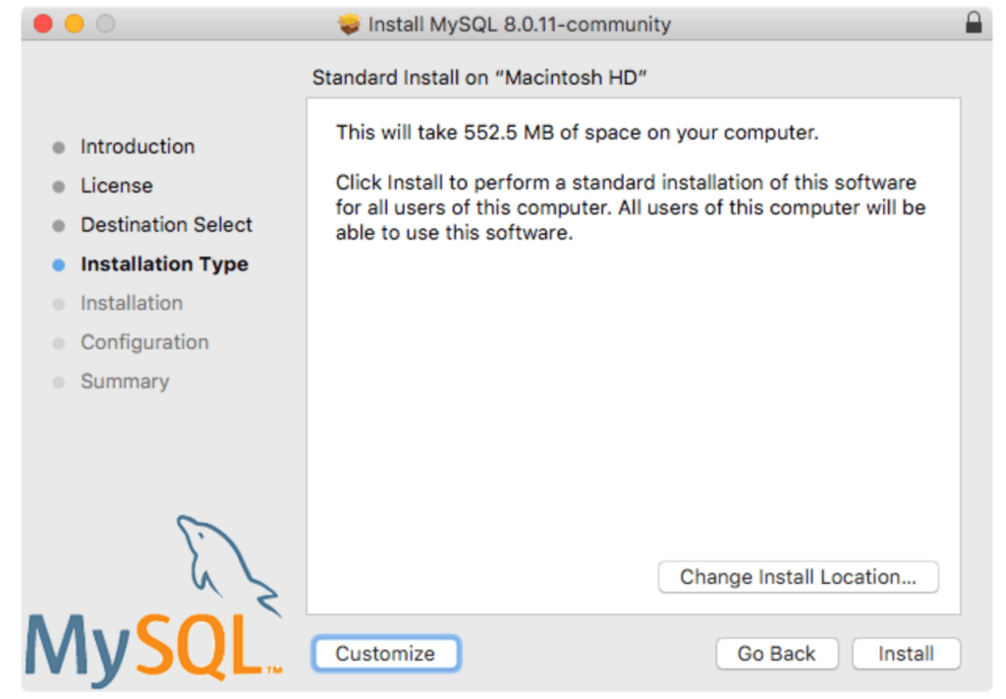The image size is (1006, 699).
Task: Click the Install MySQL 8.0.11-community window title
Action: [x=519, y=25]
